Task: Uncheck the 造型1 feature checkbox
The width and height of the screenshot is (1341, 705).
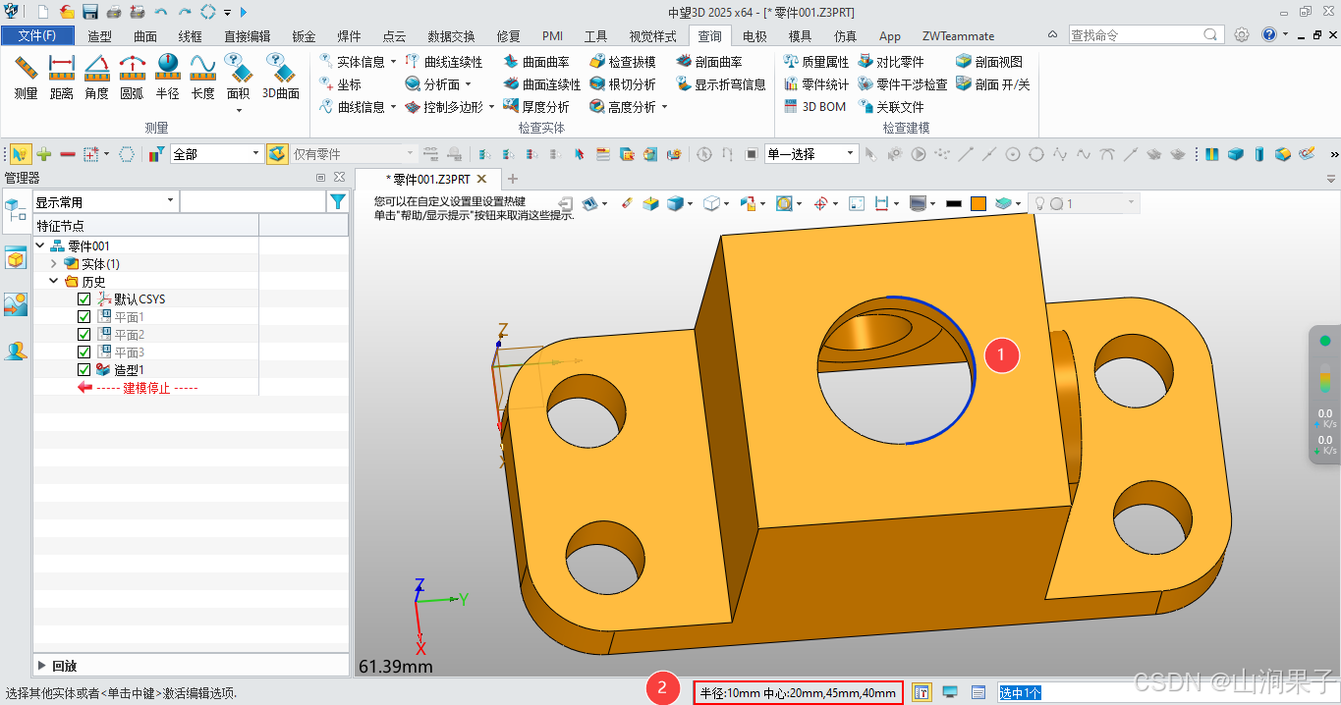Action: click(84, 369)
